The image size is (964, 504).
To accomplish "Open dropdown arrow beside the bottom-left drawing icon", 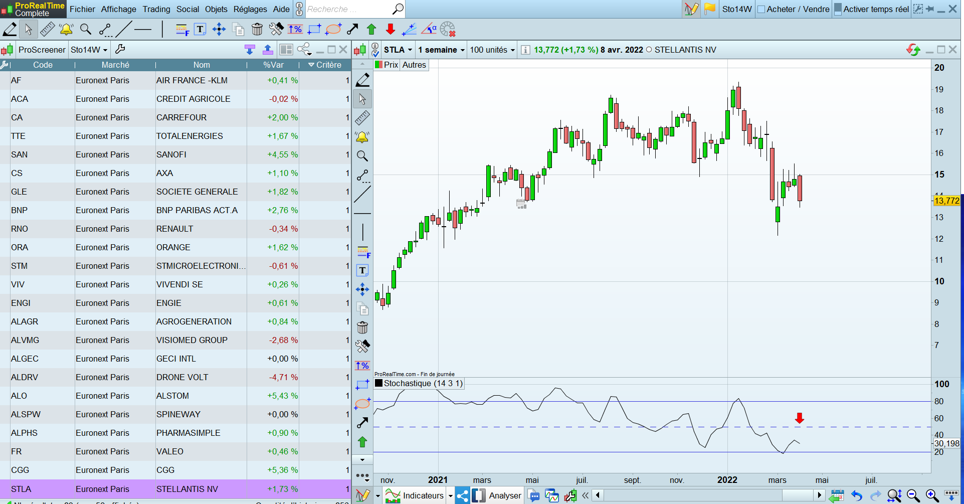I will [x=377, y=496].
